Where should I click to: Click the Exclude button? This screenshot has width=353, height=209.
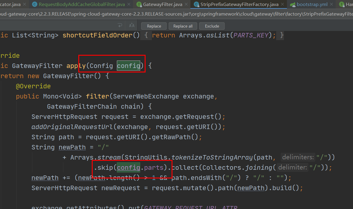pyautogui.click(x=212, y=26)
